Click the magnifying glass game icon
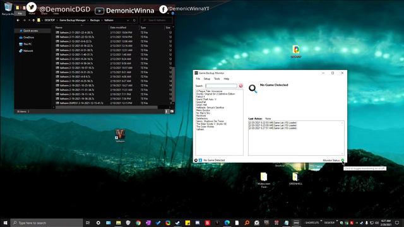This screenshot has width=404, height=227. pyautogui.click(x=252, y=88)
